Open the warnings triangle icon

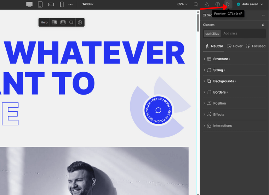207,4
